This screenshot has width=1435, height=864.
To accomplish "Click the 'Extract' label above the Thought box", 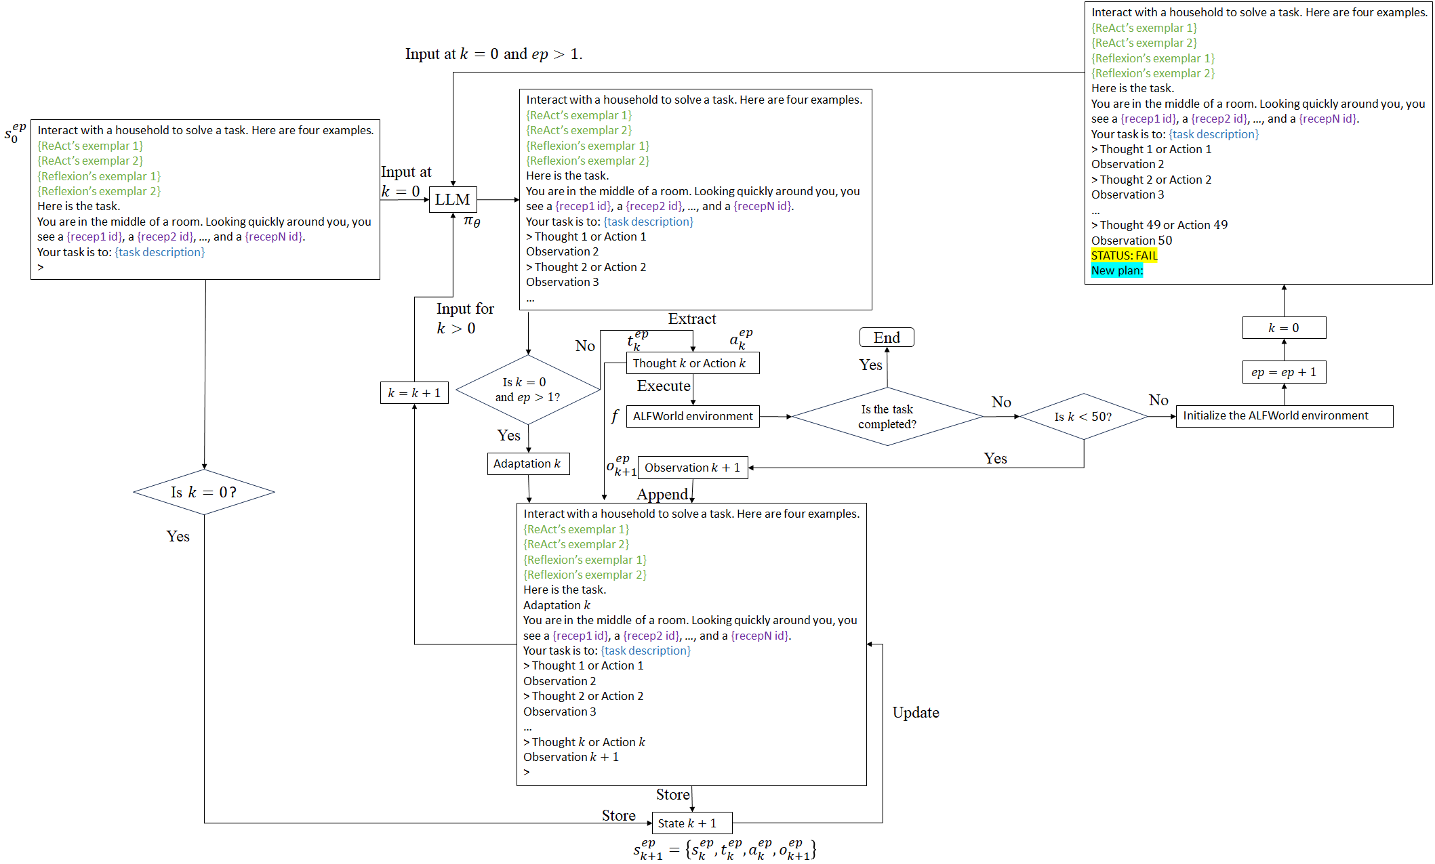I will tap(691, 319).
